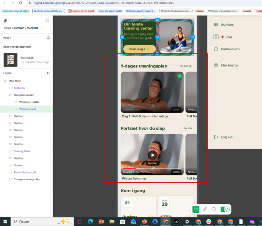Click the browser back arrow
Image resolution: width=262 pixels, height=226 pixels.
5,3
